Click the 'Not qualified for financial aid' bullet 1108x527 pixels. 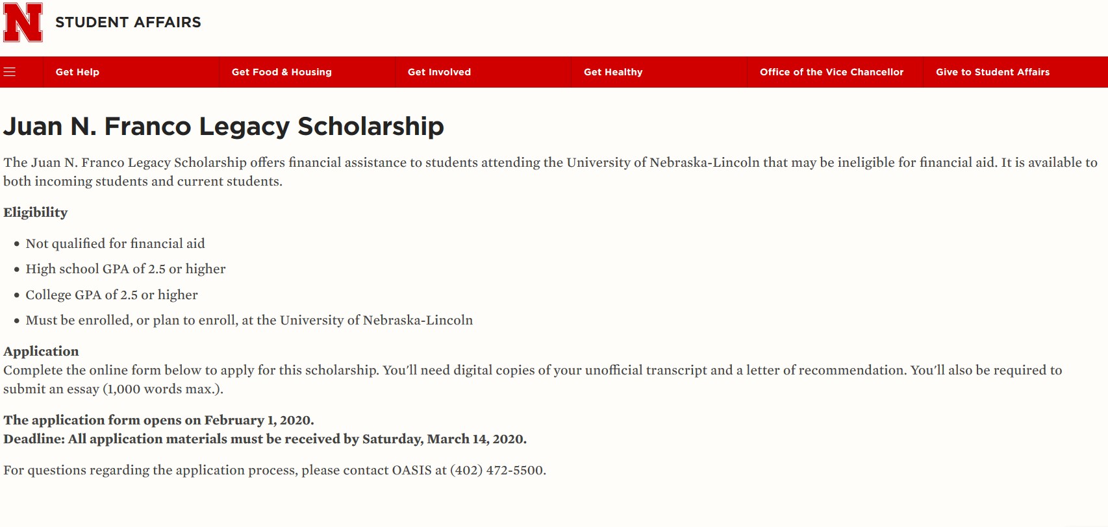click(x=115, y=243)
